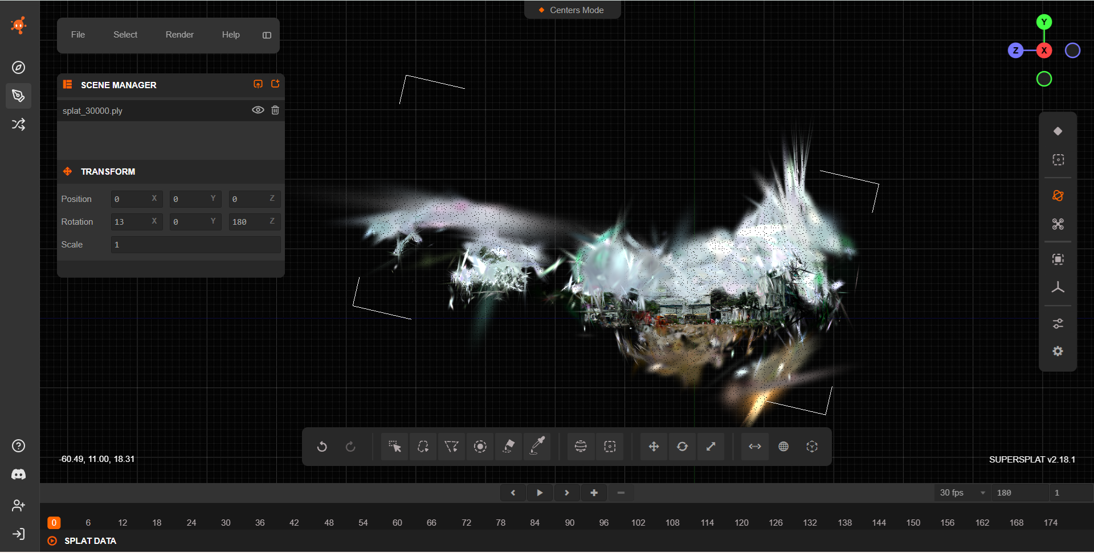The image size is (1094, 553).
Task: Activate the move translate tool
Action: [x=654, y=447]
